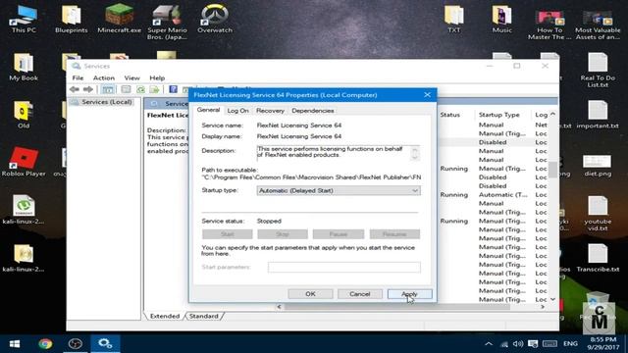Viewport: 628px width, 353px height.
Task: Open the View menu in Services
Action: [131, 77]
